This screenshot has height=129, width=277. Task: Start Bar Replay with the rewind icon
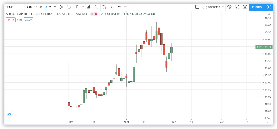point(112,7)
